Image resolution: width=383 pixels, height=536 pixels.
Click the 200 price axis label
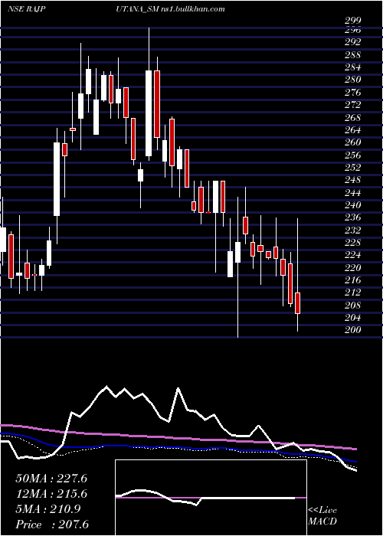(x=353, y=330)
